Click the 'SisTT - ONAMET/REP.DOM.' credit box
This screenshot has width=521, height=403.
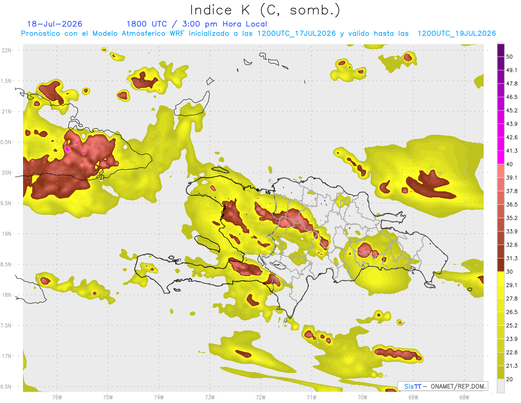[x=443, y=386]
